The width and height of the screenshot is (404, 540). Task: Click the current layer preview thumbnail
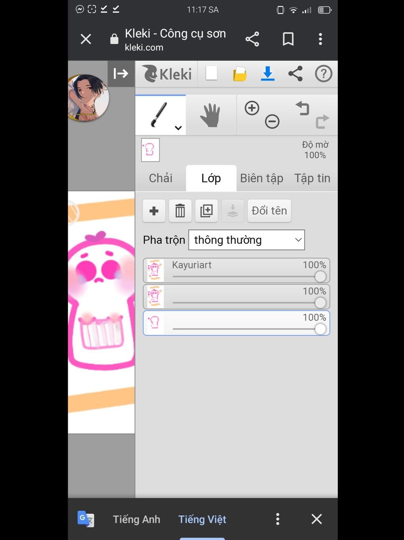pyautogui.click(x=150, y=150)
